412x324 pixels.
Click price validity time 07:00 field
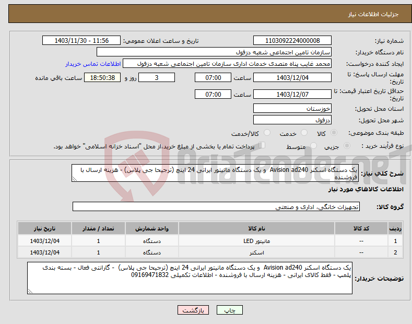[213, 94]
